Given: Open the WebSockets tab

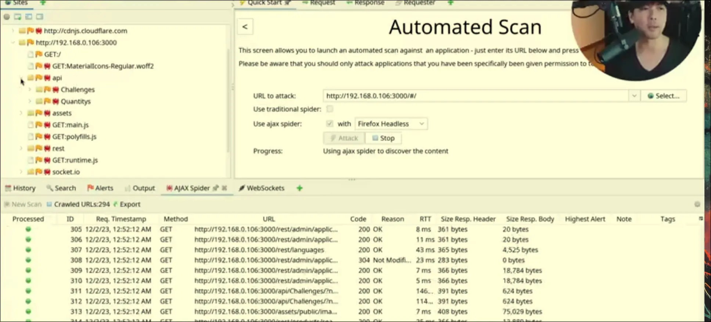Looking at the screenshot, I should (x=261, y=188).
